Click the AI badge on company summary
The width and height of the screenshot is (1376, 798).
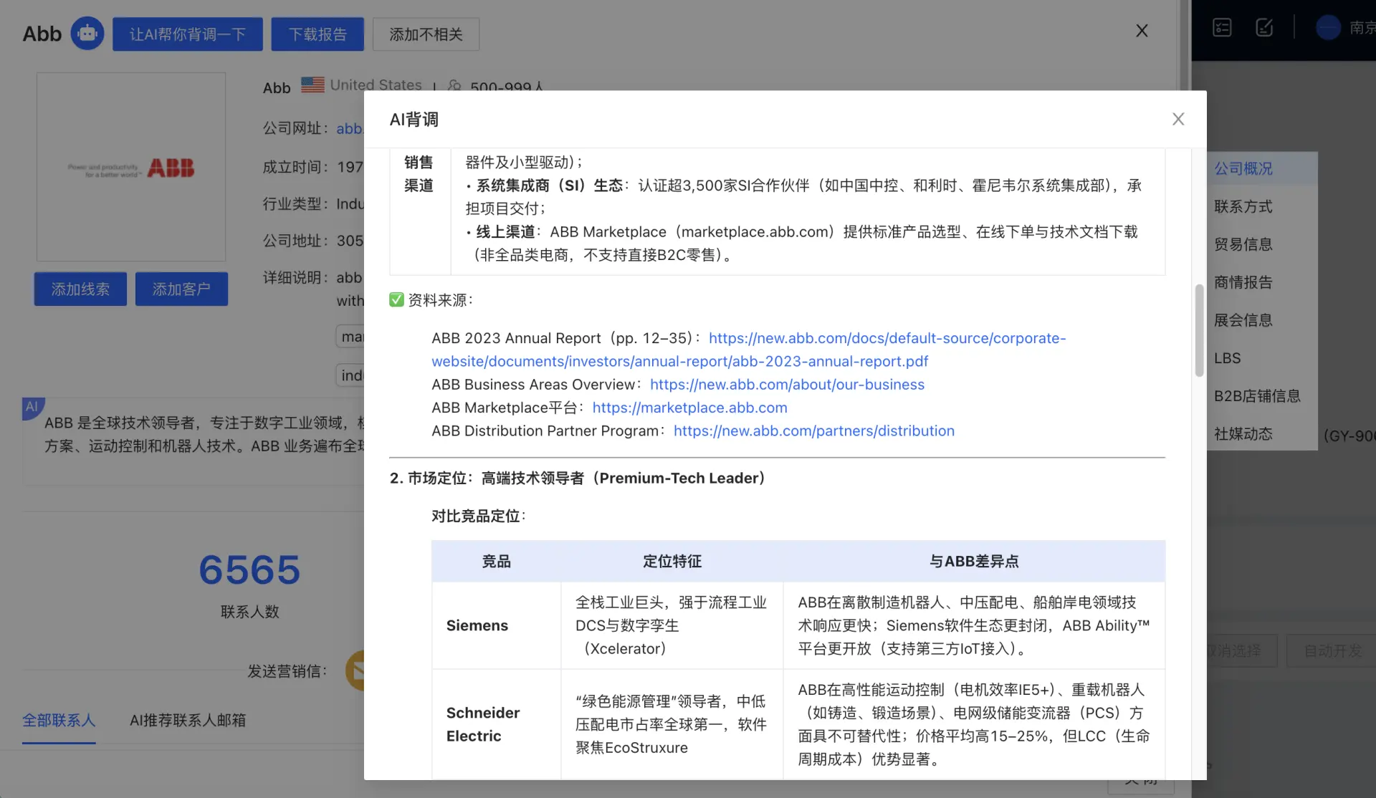click(33, 408)
